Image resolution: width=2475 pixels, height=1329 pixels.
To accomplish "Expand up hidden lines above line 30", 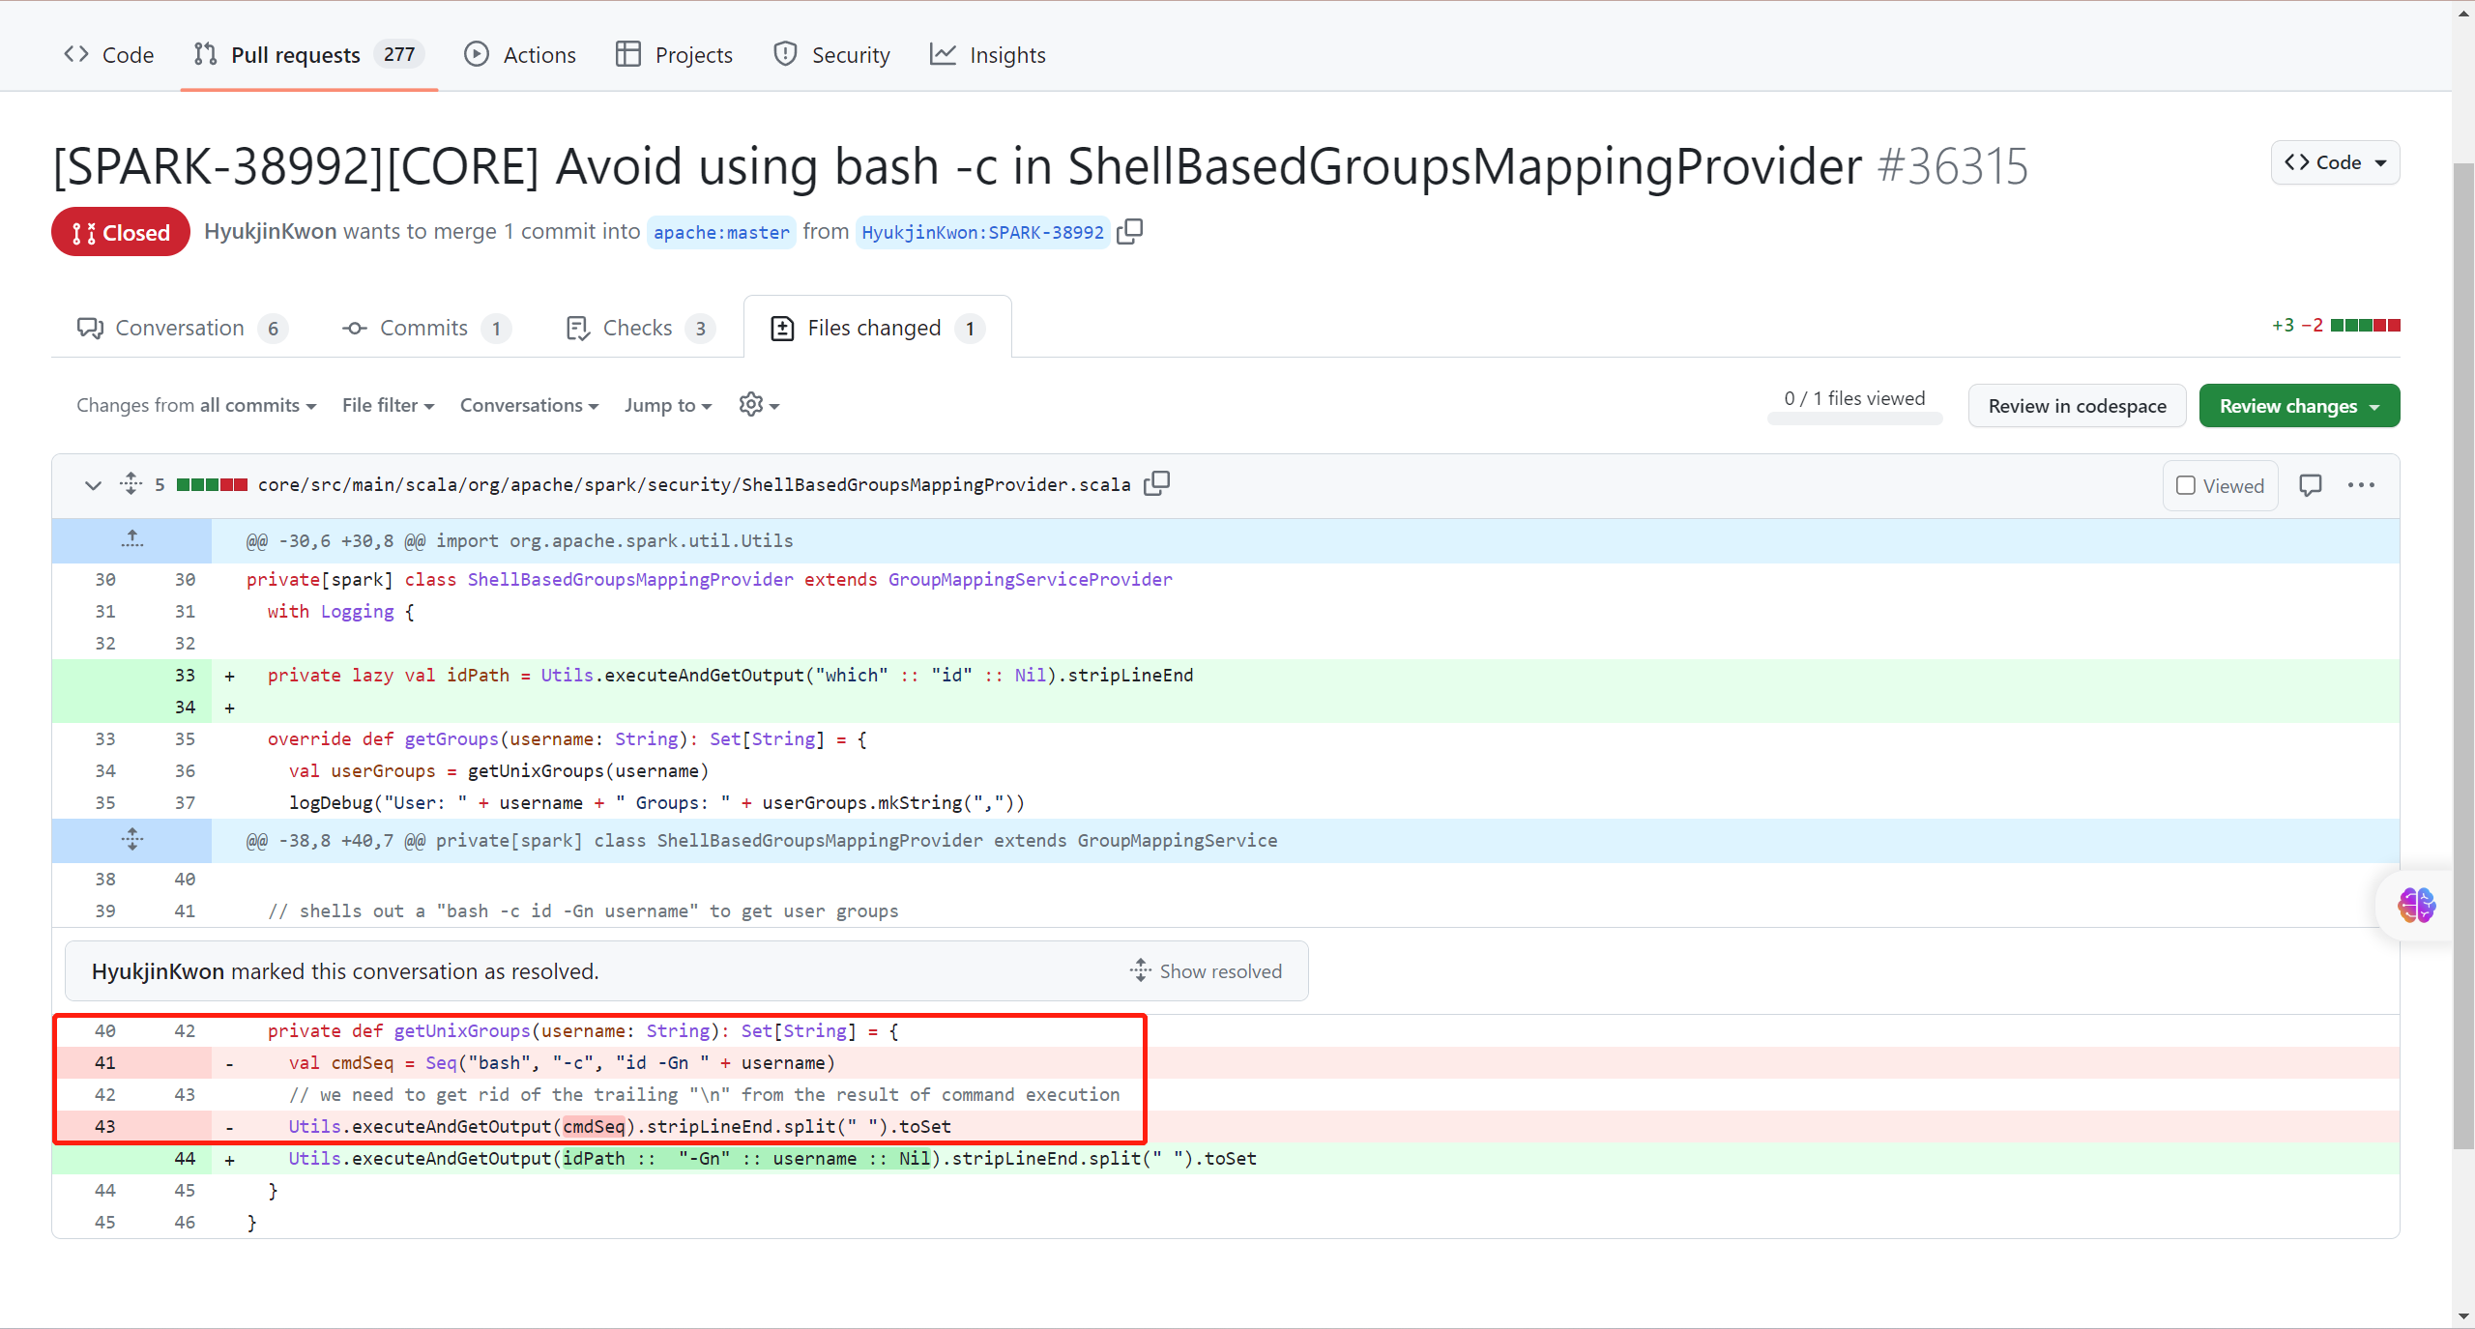I will click(x=131, y=540).
